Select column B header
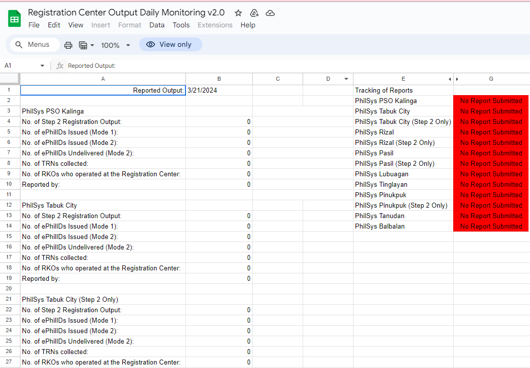530x368 pixels. click(x=219, y=79)
